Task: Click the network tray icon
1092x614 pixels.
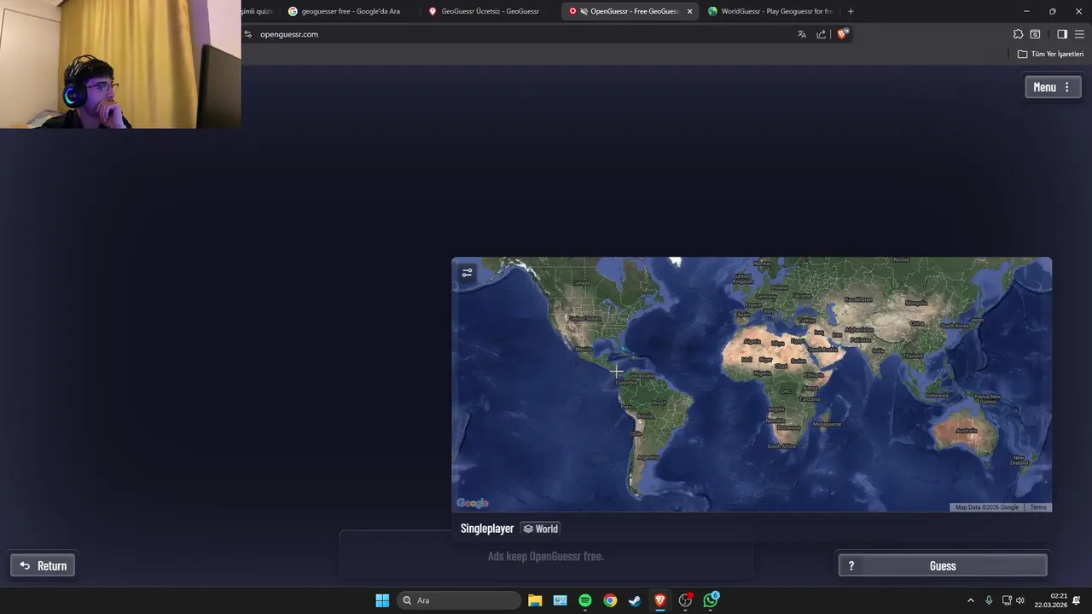Action: (x=1006, y=600)
